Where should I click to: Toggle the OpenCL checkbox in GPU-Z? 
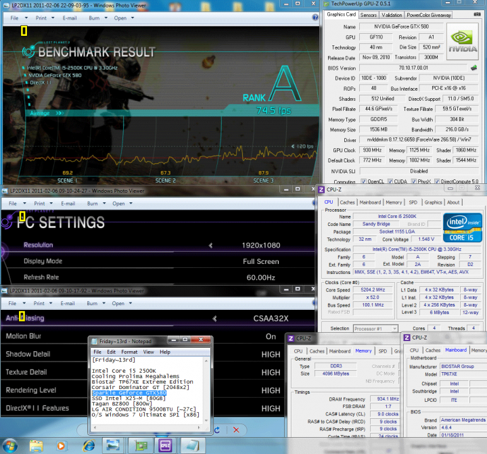click(363, 181)
